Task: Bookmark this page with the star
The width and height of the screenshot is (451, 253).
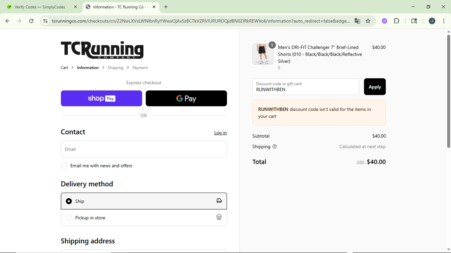Action: point(368,21)
